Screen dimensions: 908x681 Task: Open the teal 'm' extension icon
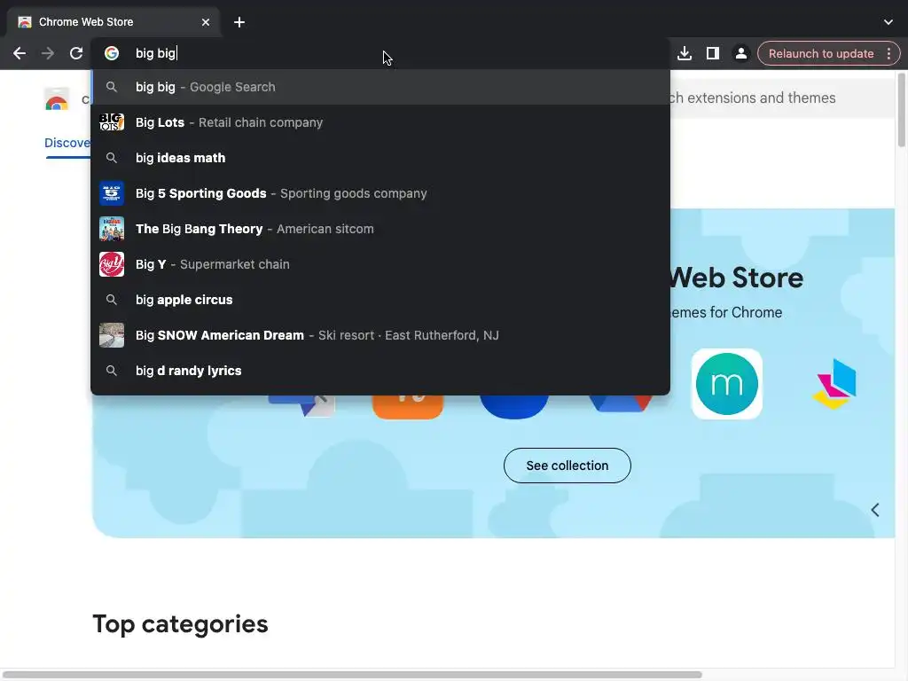click(x=727, y=384)
